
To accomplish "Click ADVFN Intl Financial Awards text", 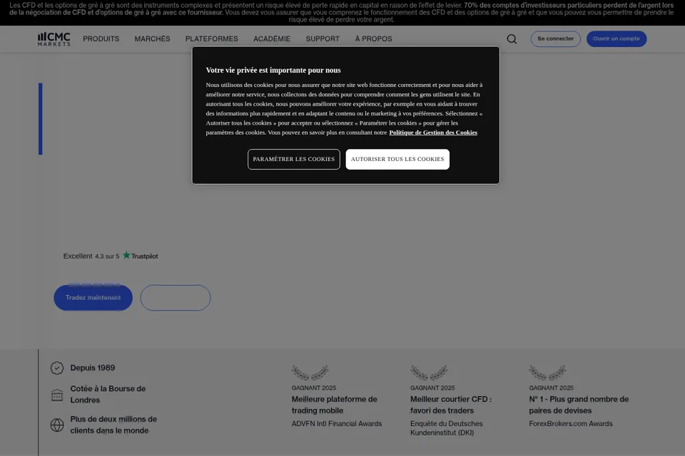I will (336, 423).
